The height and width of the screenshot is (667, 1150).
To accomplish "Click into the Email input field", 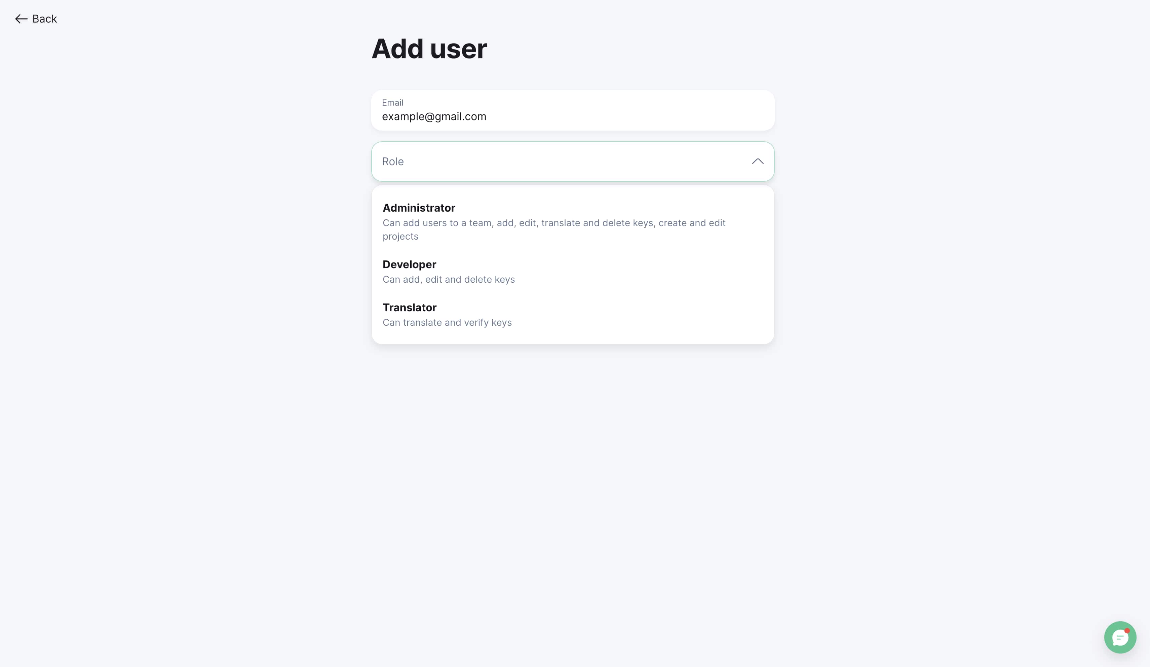I will coord(573,111).
